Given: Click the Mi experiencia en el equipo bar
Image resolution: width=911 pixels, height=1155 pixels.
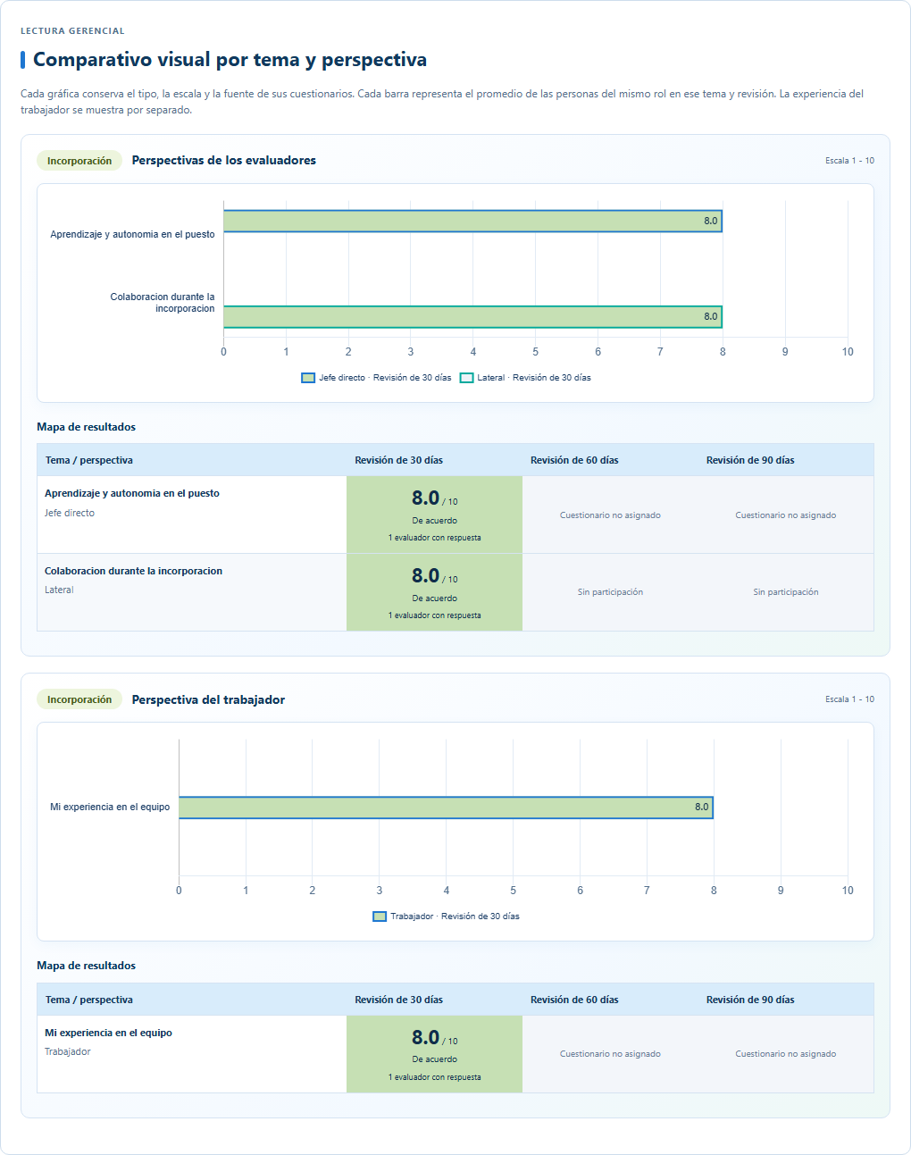Looking at the screenshot, I should point(446,808).
